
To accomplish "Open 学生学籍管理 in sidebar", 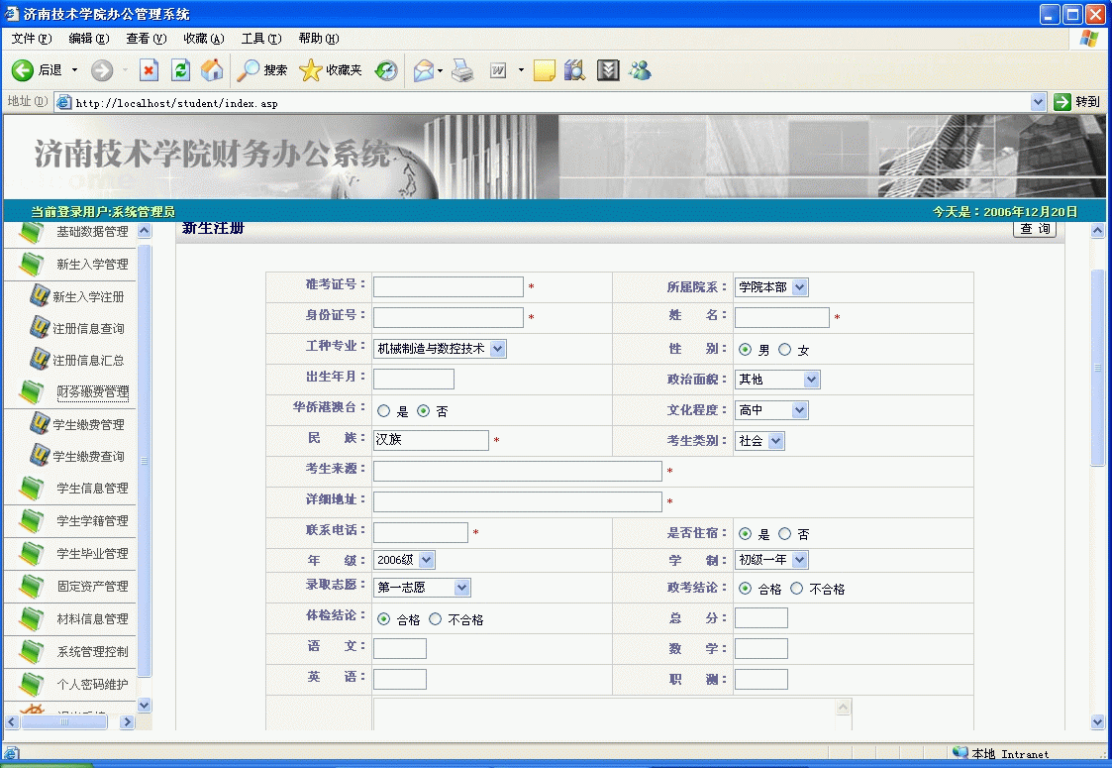I will (93, 521).
